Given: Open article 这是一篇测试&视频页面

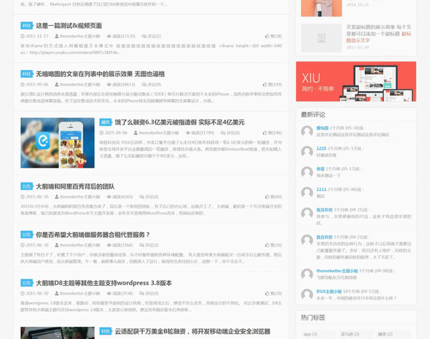Looking at the screenshot, I should [69, 26].
